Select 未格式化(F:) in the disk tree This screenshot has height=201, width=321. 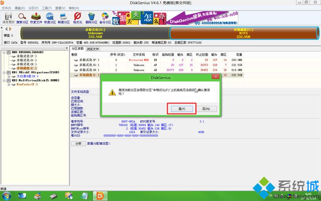click(x=26, y=56)
